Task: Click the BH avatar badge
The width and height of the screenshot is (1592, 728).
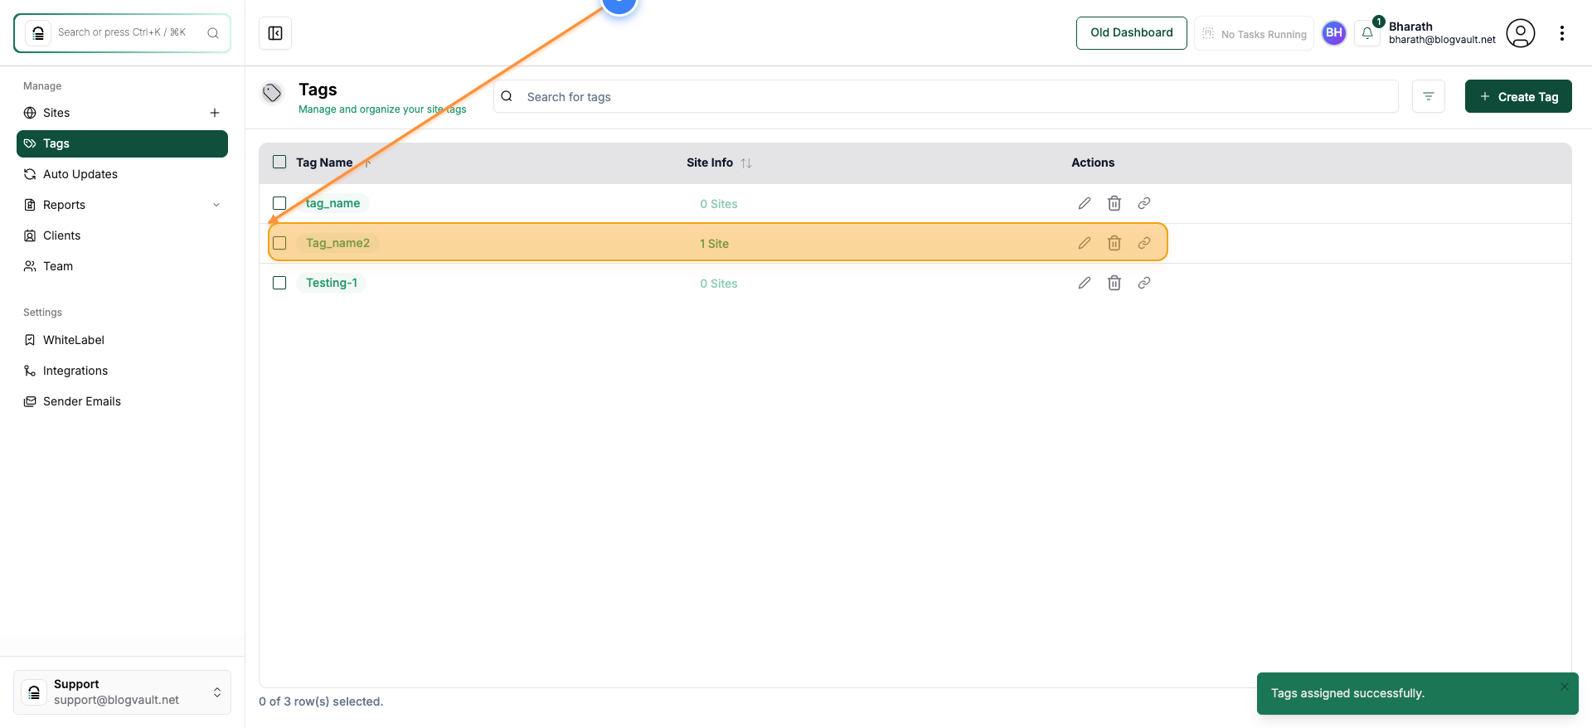Action: tap(1334, 33)
